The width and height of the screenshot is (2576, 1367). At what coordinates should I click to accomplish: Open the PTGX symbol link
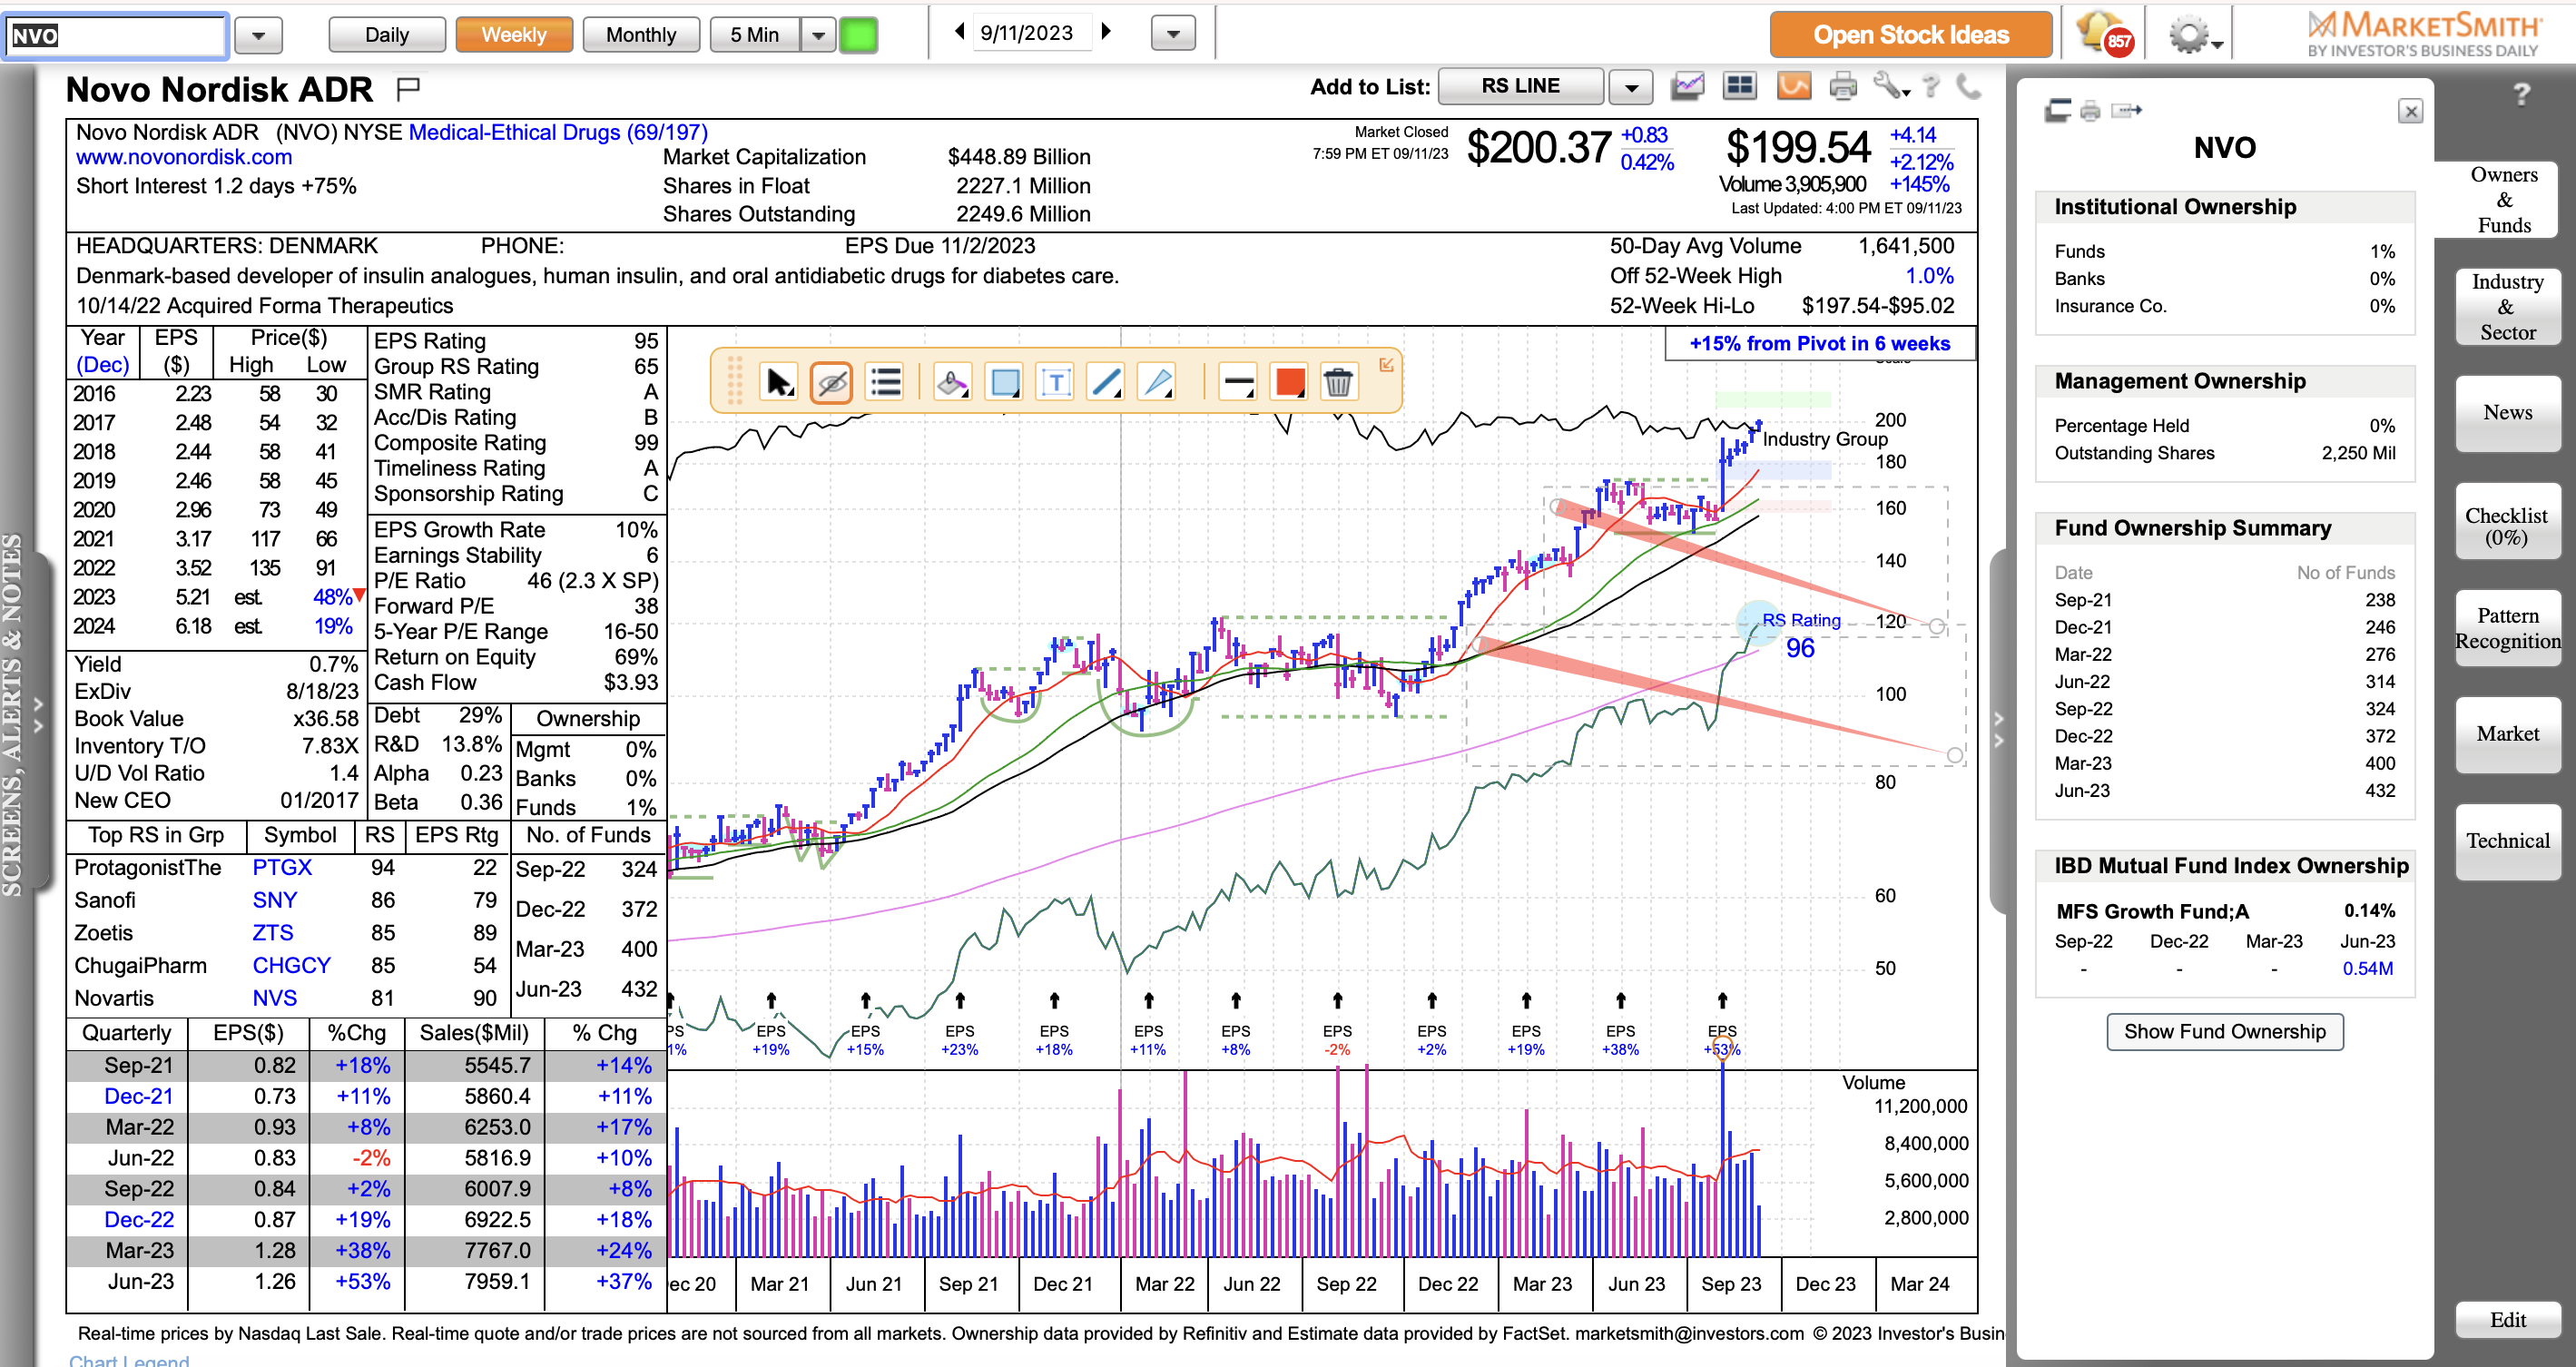[282, 868]
